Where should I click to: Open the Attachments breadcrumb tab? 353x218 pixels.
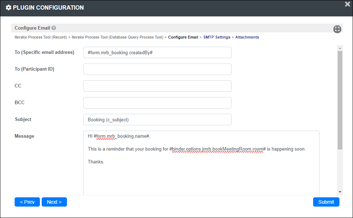click(247, 37)
